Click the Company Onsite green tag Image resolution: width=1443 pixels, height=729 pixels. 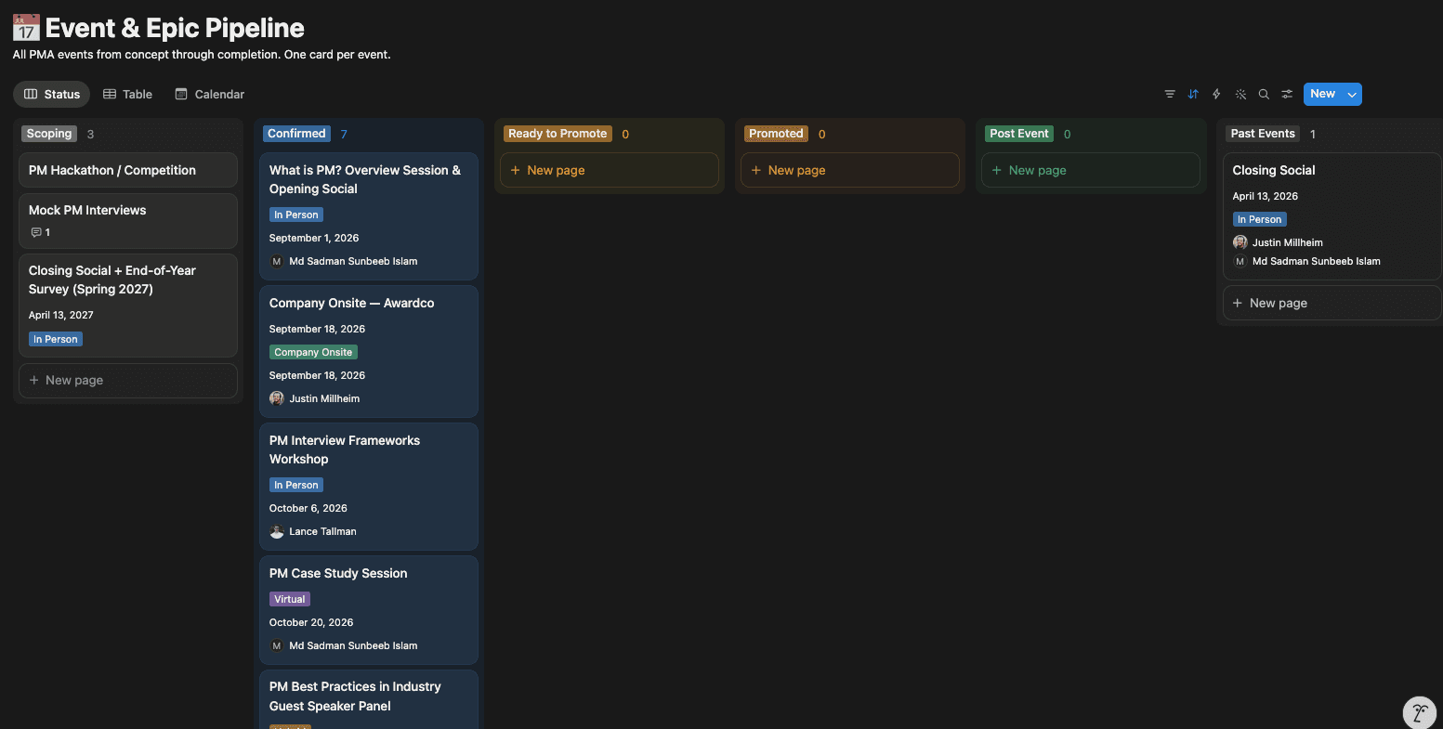(313, 352)
